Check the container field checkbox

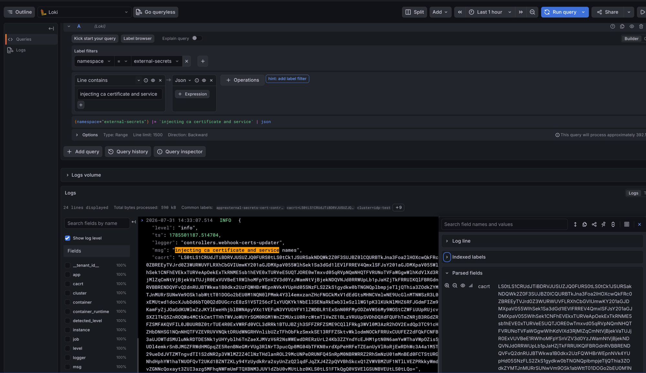coord(68,302)
